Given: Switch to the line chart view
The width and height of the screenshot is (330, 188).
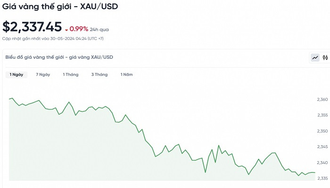Looking at the screenshot, I should click(315, 58).
